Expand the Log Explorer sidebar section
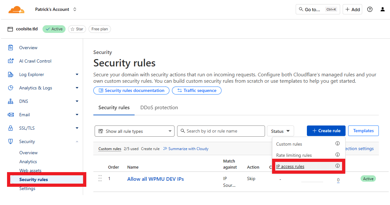The image size is (390, 205). click(x=77, y=74)
